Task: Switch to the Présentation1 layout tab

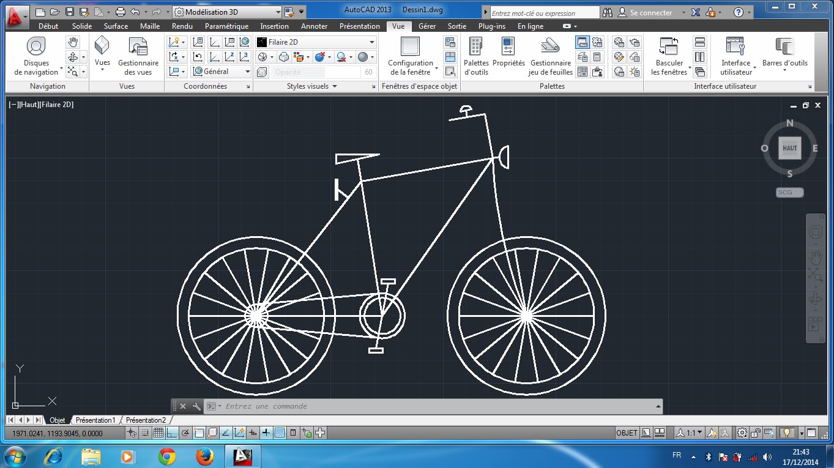Action: click(x=95, y=420)
